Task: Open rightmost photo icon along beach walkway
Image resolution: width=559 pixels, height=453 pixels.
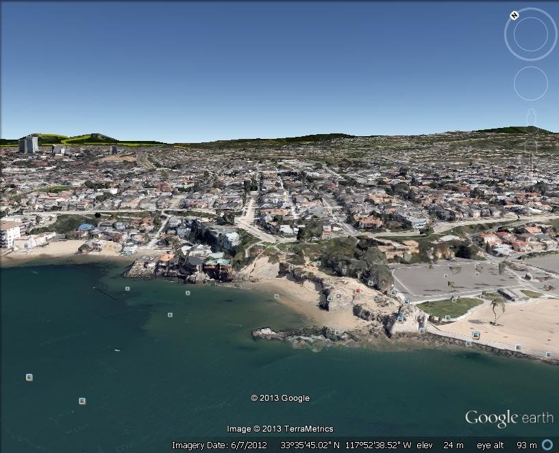Action: [549, 354]
